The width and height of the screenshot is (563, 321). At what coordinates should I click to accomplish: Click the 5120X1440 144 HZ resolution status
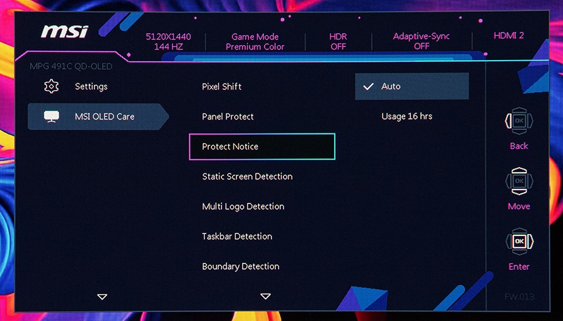click(168, 42)
